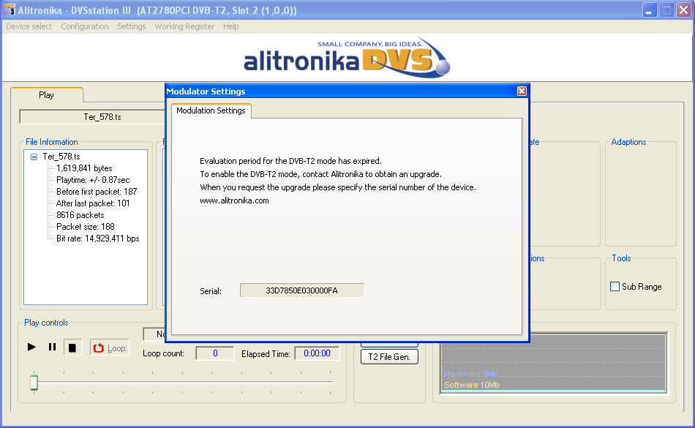Select the Packet size: 188 row
This screenshot has height=428, width=695.
coord(86,227)
